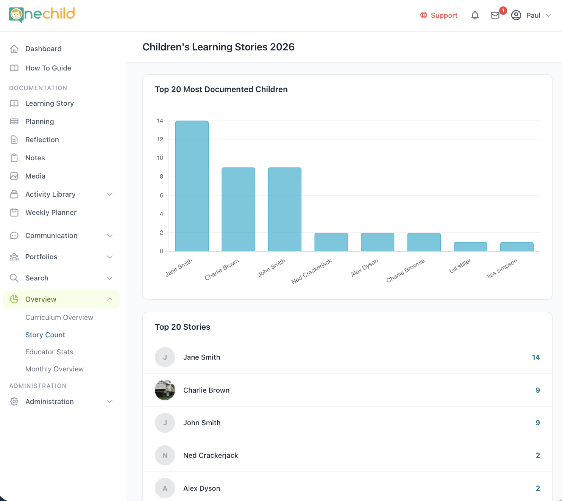562x501 pixels.
Task: Click the Notes clipboard icon
Action: 14,158
